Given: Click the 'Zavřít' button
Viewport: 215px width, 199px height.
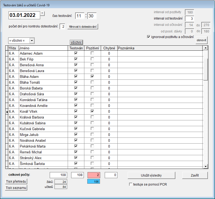Looking at the screenshot, I should coord(195,175).
